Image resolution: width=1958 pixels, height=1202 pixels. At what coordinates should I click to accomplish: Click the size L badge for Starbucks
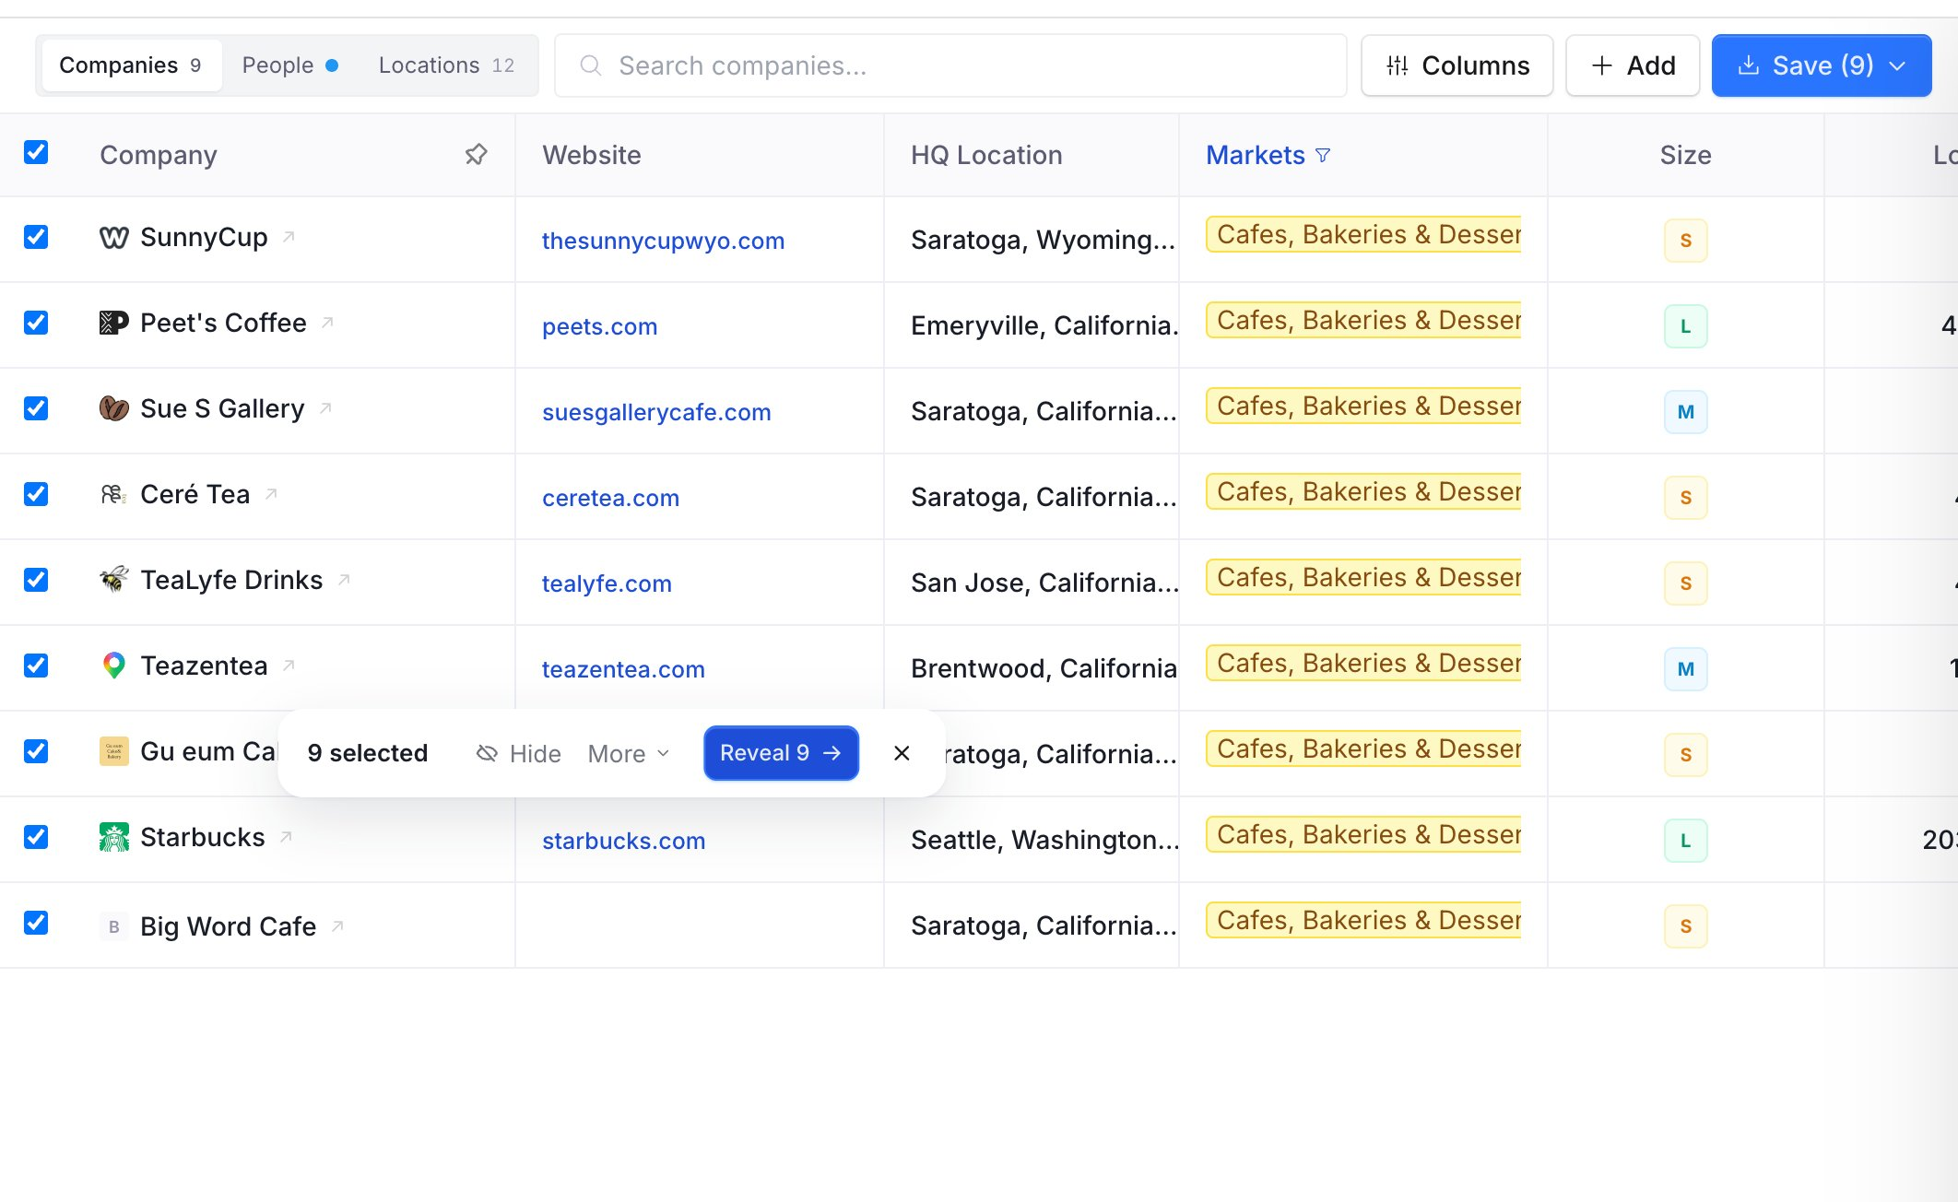1686,841
